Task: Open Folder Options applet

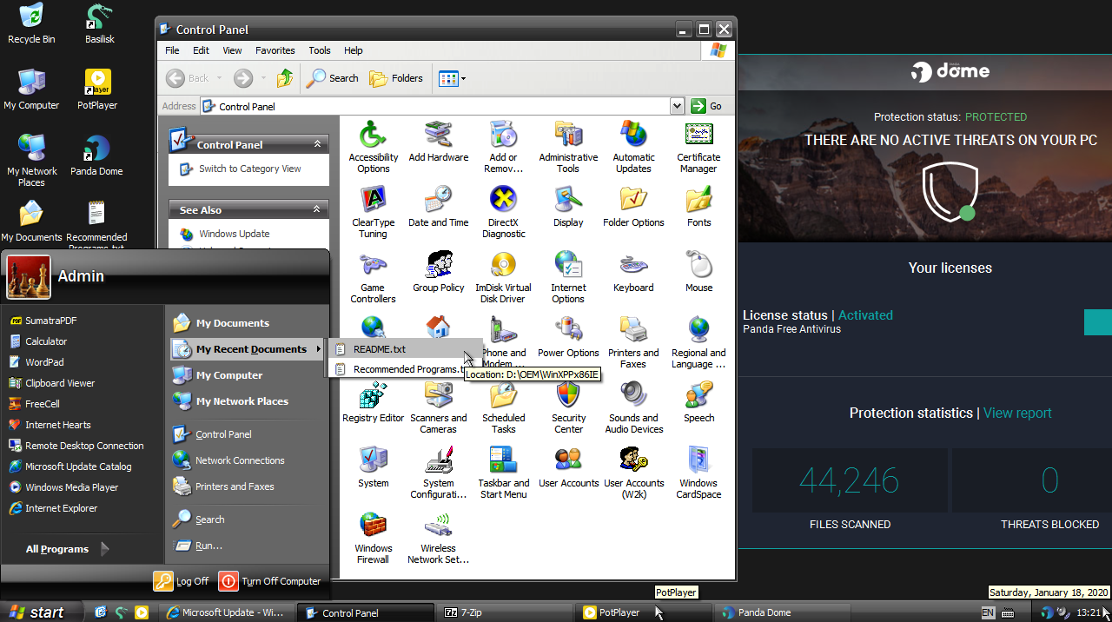Action: [x=633, y=207]
